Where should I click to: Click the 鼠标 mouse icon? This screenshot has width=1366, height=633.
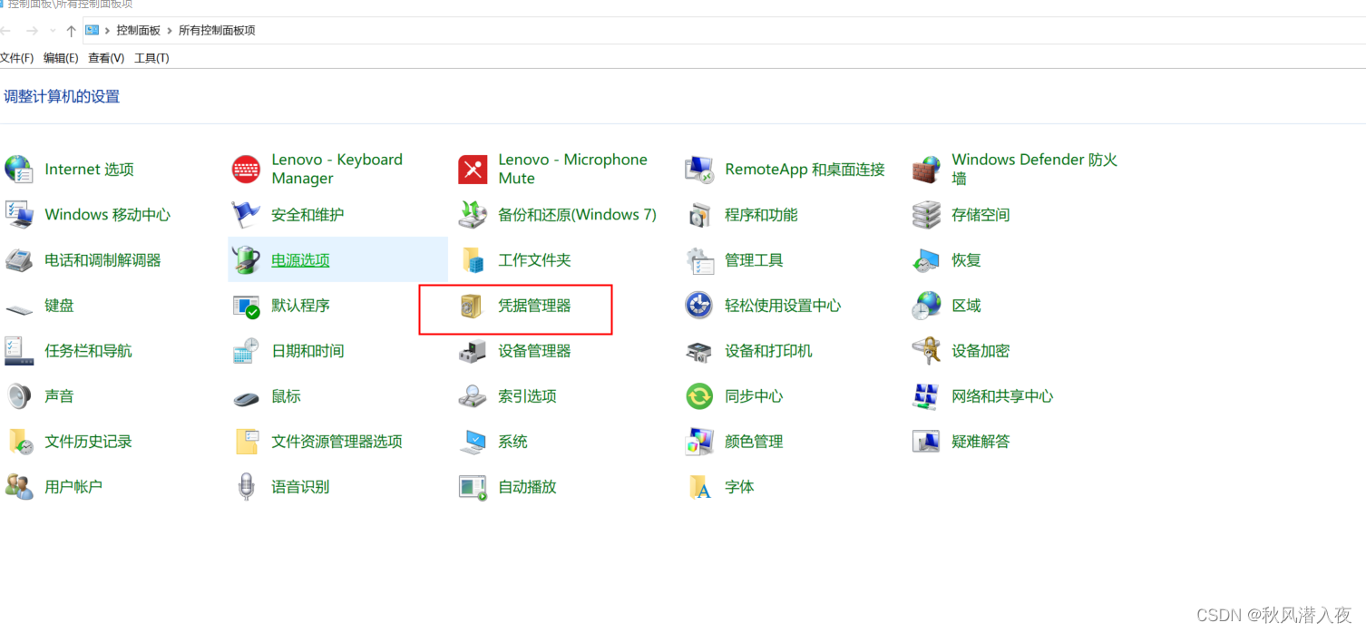click(246, 397)
